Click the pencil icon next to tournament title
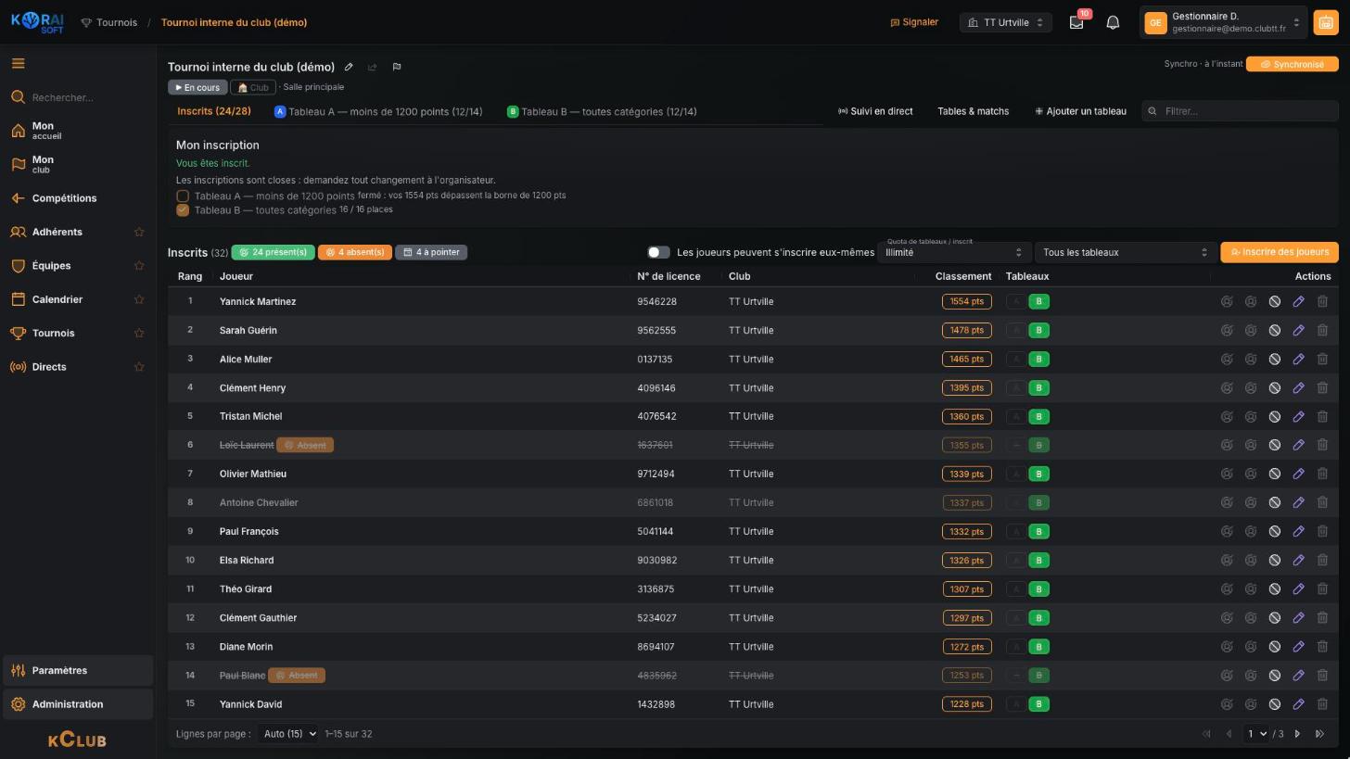The height and width of the screenshot is (759, 1350). (349, 67)
